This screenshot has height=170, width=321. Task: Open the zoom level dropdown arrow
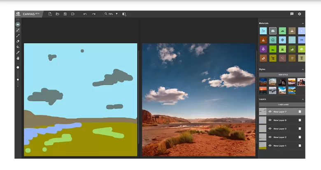(x=117, y=14)
